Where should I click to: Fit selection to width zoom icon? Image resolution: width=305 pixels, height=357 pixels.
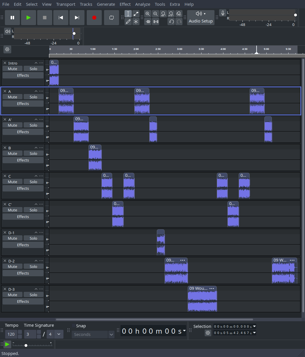(163, 14)
